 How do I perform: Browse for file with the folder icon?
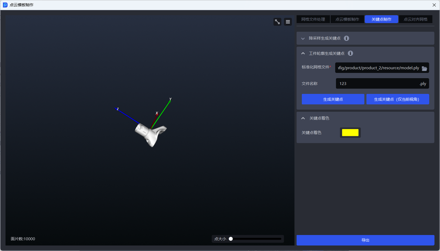(x=424, y=68)
